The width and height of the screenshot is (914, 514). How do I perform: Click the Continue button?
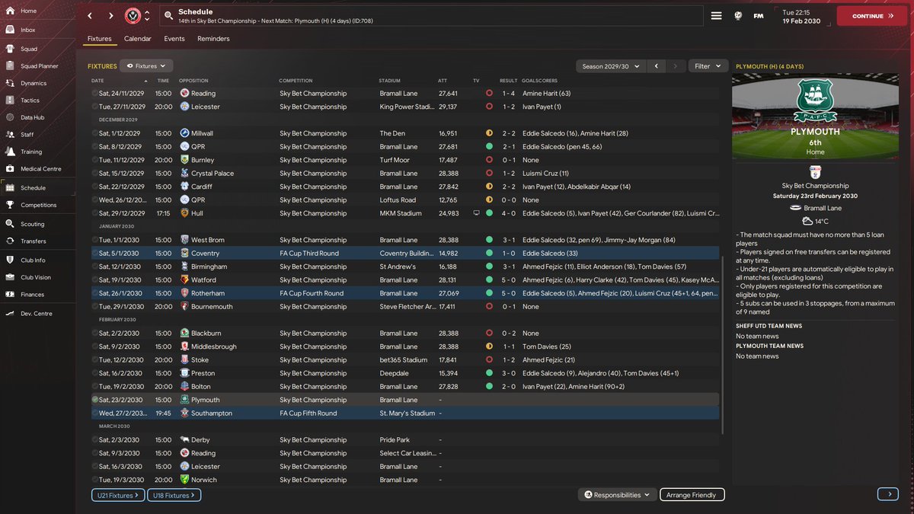(x=872, y=15)
